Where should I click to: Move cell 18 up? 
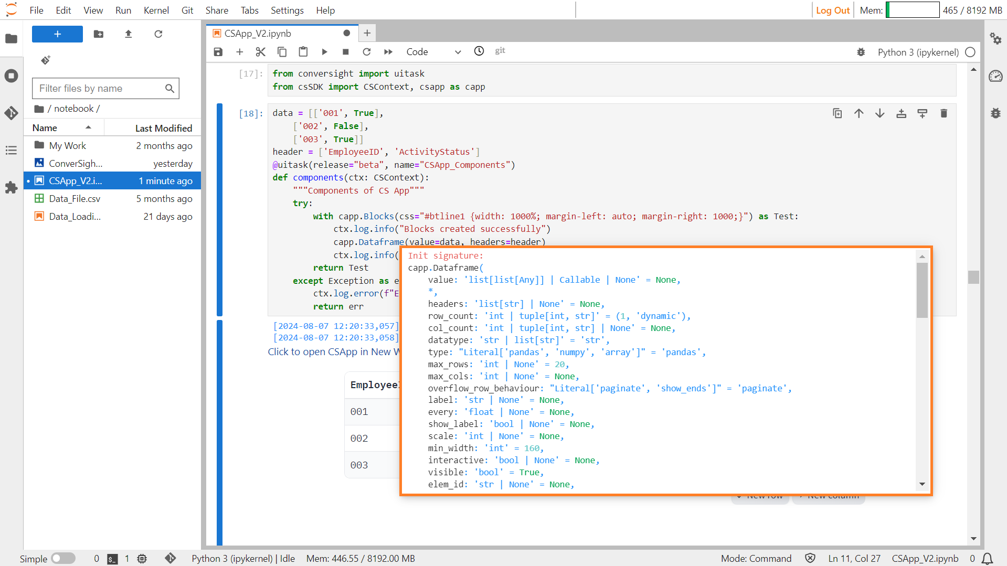(858, 113)
